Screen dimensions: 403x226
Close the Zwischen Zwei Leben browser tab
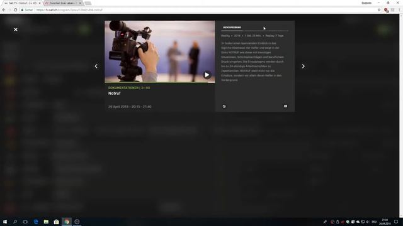click(80, 3)
